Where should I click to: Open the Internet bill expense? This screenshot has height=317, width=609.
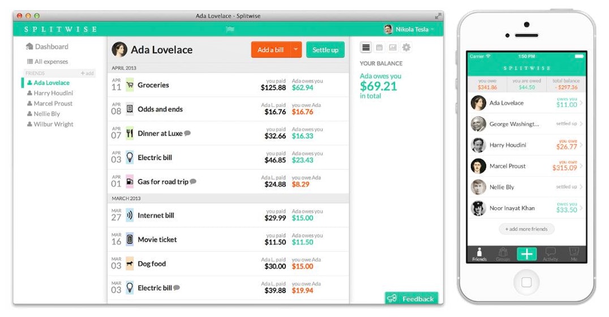[x=229, y=215]
